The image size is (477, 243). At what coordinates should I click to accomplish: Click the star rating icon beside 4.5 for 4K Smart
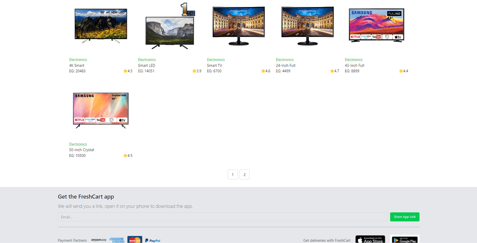125,71
